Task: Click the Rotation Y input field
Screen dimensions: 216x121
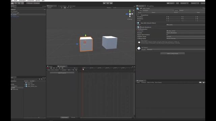Action: point(188,19)
